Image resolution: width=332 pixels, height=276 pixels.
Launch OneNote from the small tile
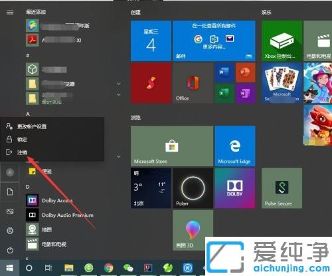[x=245, y=93]
